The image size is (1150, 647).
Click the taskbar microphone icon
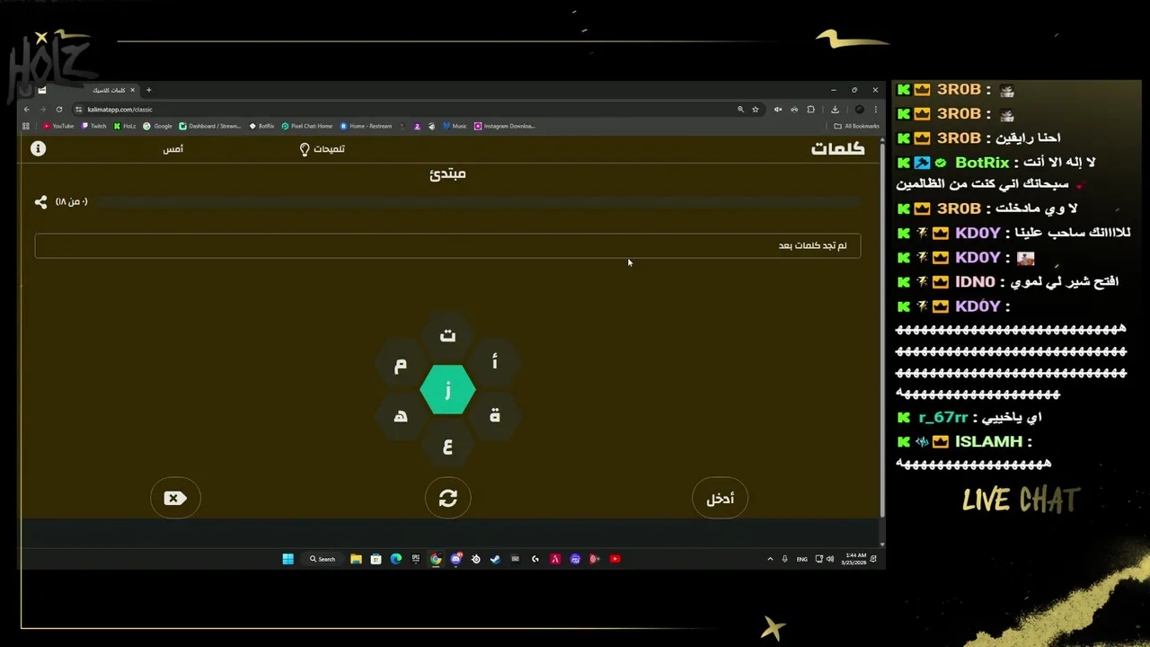784,559
